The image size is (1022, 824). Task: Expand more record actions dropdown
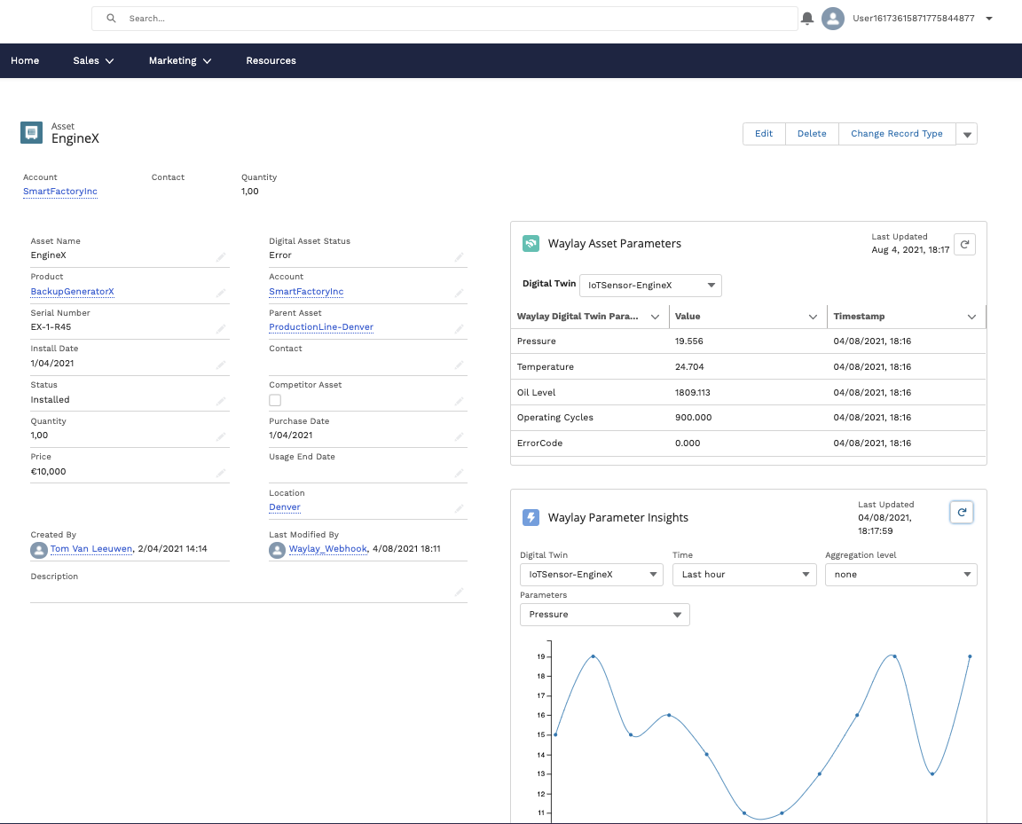[x=967, y=134]
